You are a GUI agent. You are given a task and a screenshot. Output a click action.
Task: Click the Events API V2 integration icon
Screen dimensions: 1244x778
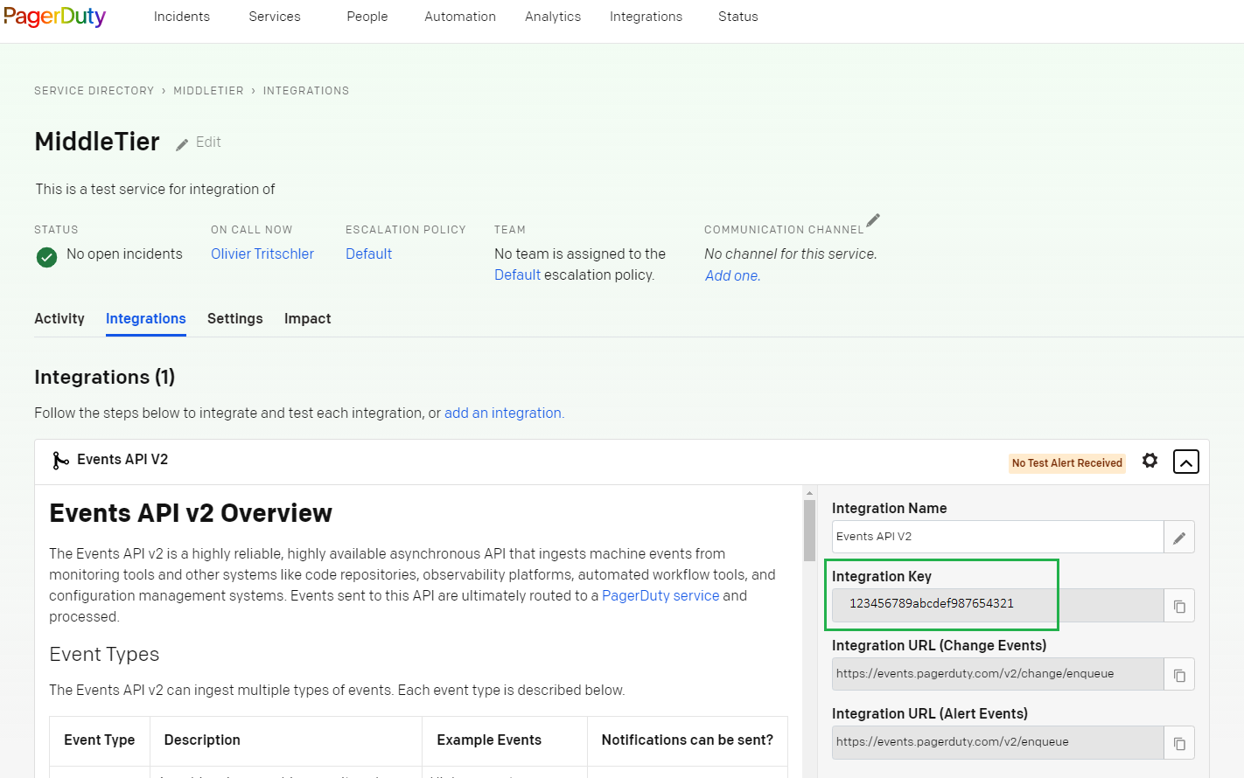click(60, 461)
